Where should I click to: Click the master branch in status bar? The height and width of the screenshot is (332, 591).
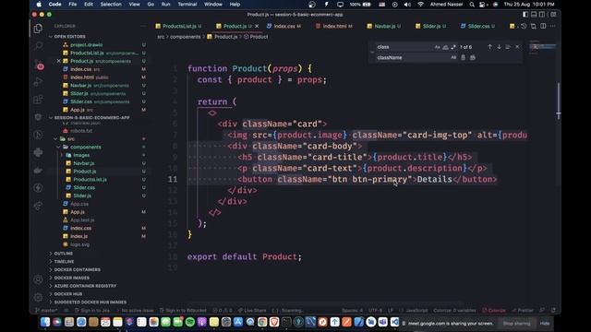(45, 311)
